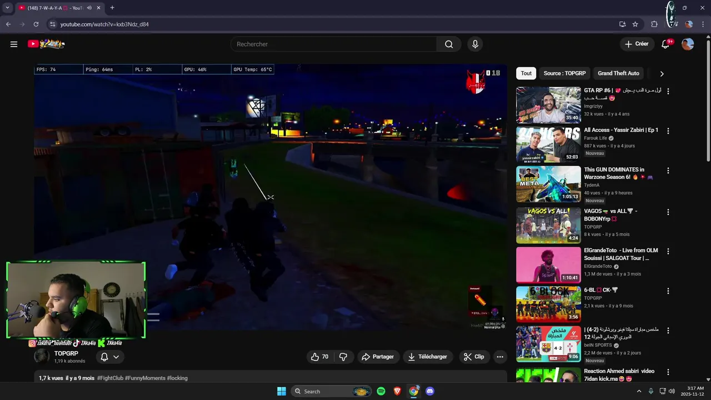Select the Source : TOPGRP chip
This screenshot has height=400, width=711.
click(564, 73)
